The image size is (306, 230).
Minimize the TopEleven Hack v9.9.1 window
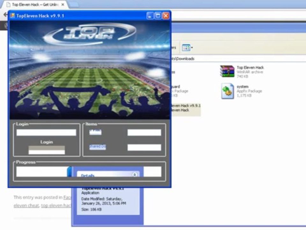pyautogui.click(x=150, y=16)
